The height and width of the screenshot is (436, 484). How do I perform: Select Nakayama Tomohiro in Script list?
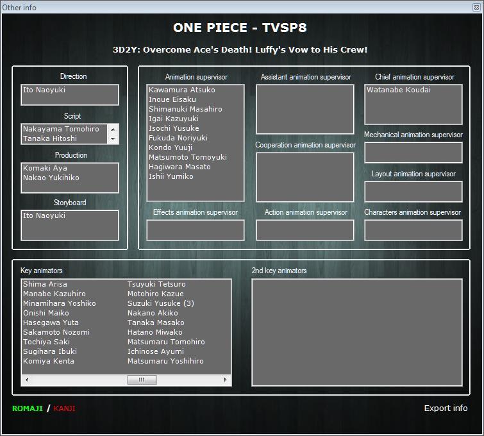[x=61, y=129]
